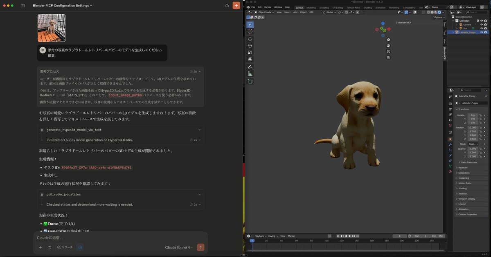This screenshot has width=491, height=257.
Task: Open the Object Mode dropdown
Action: (x=264, y=12)
